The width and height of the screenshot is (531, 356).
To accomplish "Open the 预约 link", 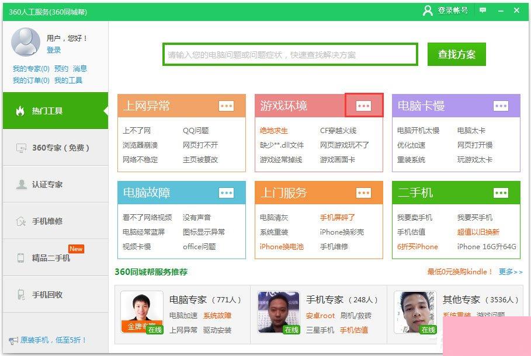I will [x=61, y=69].
